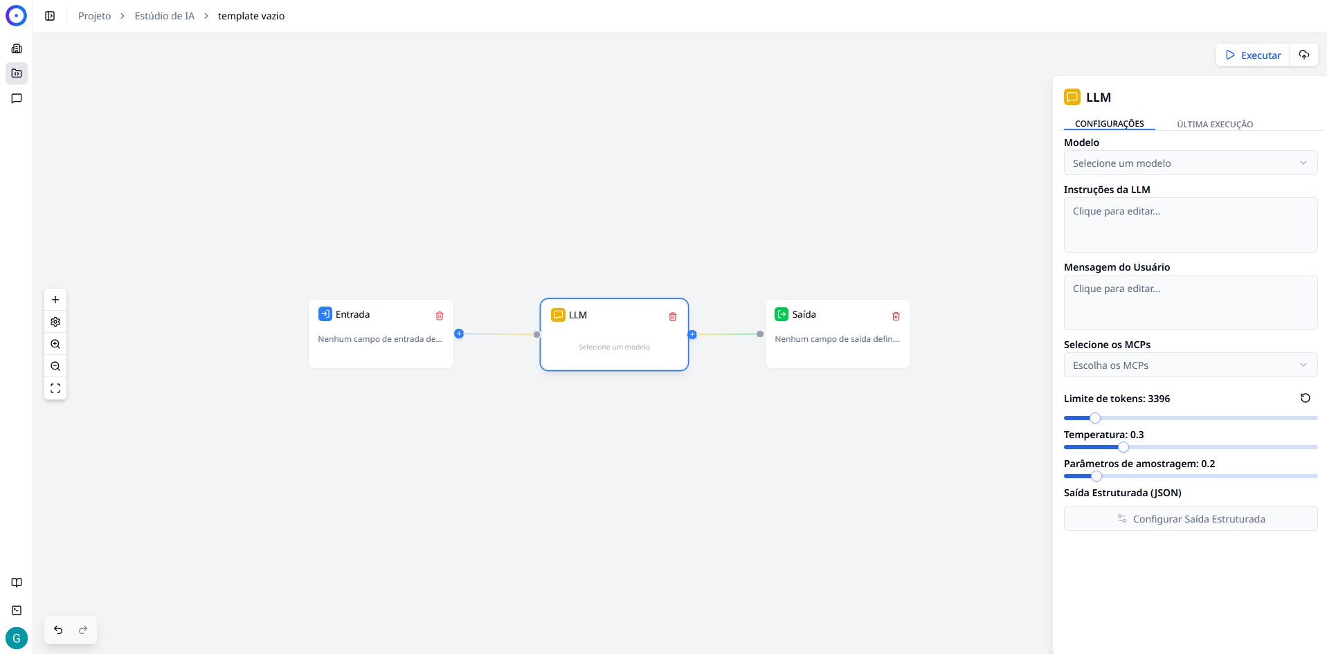
Task: Open the Modelo dropdown to select a model
Action: click(x=1190, y=163)
